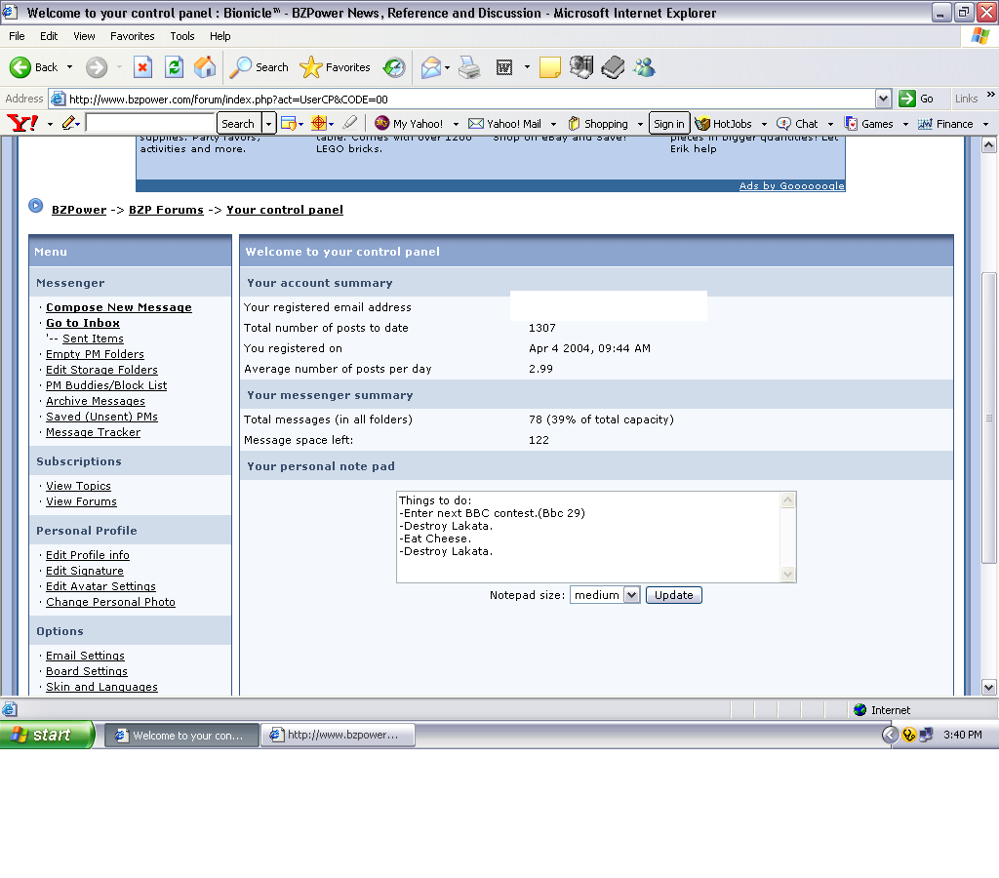Expand the Notepad size dropdown
This screenshot has width=999, height=878.
click(x=630, y=595)
